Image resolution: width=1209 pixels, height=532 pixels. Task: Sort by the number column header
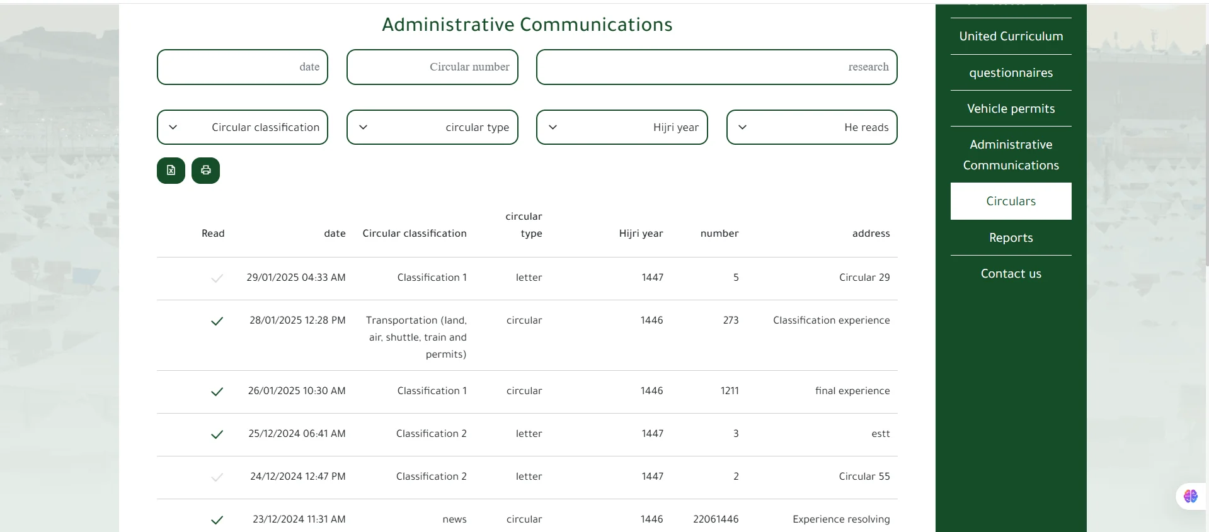[x=719, y=234]
